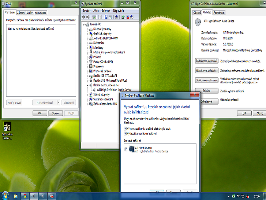This screenshot has width=266, height=200.
Task: Open the Soubor menu
Action: pos(86,11)
